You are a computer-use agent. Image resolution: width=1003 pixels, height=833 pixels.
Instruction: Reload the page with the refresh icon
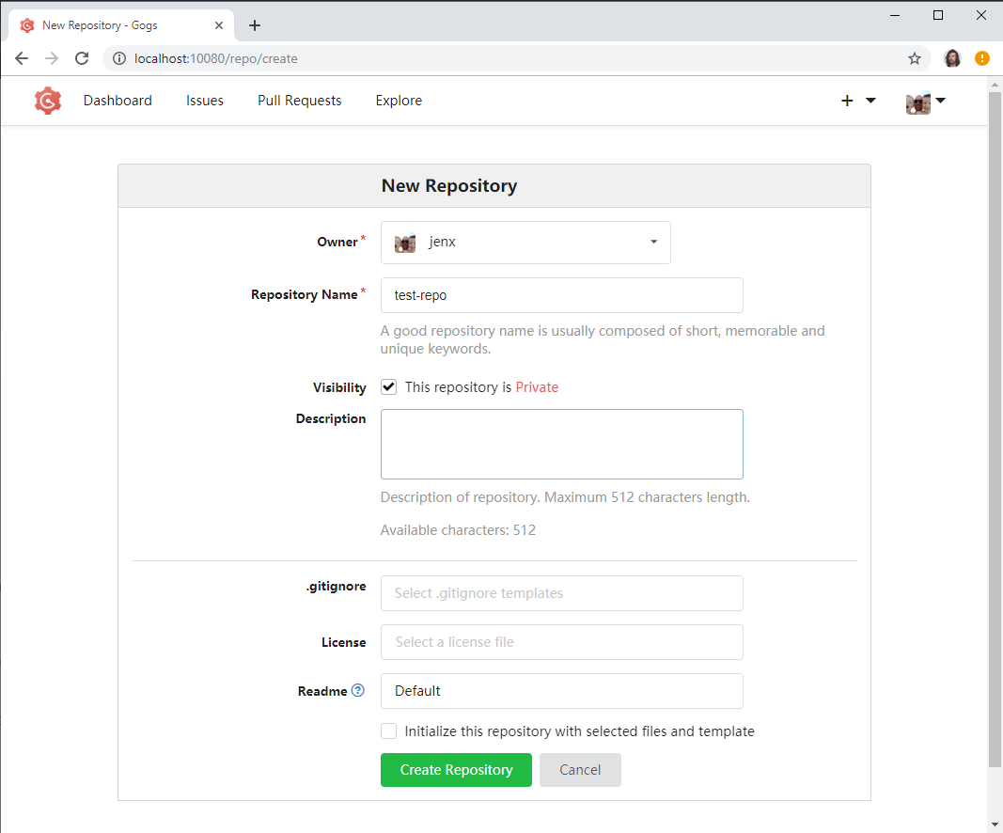click(82, 57)
